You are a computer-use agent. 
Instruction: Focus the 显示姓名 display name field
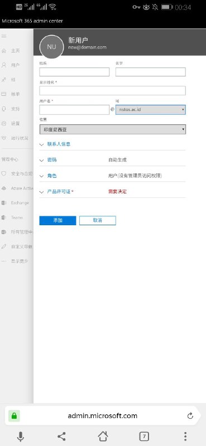click(x=113, y=90)
